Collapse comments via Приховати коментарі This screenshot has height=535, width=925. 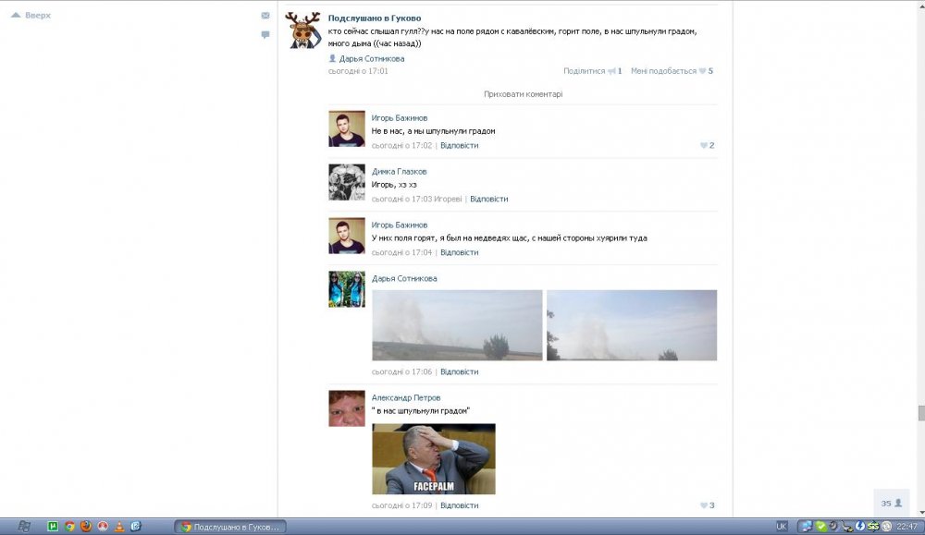pos(524,94)
